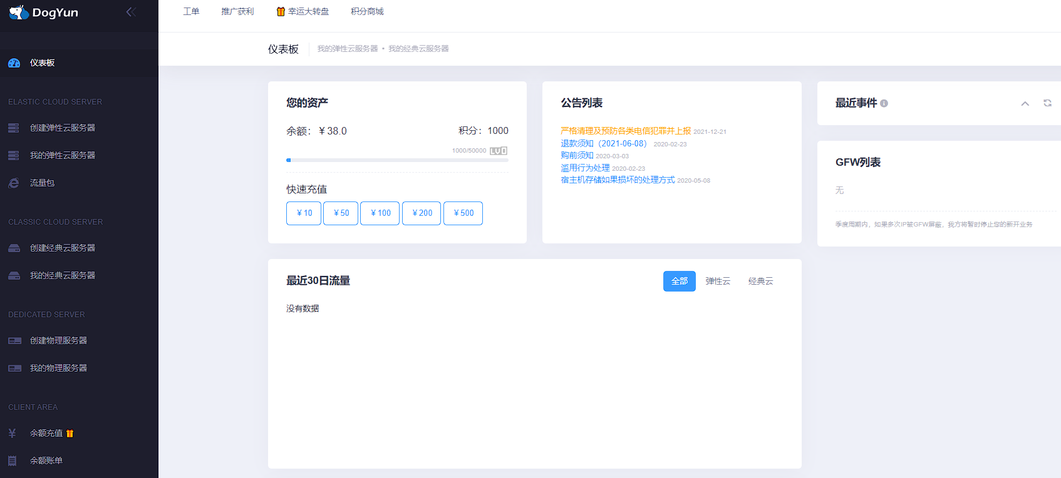Click the info icon beside recent events
Viewport: 1061px width, 478px height.
point(884,103)
